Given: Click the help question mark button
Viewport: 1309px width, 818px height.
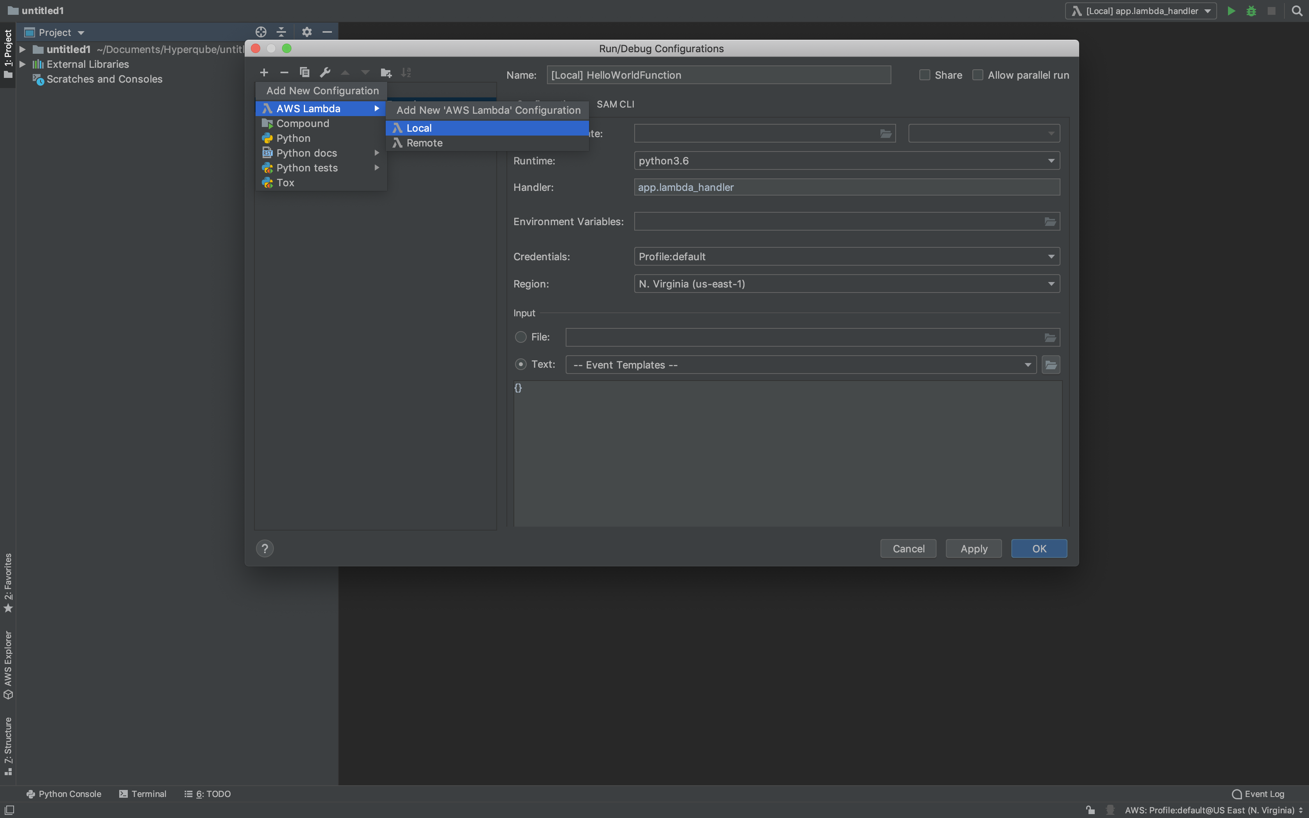Looking at the screenshot, I should (x=265, y=548).
